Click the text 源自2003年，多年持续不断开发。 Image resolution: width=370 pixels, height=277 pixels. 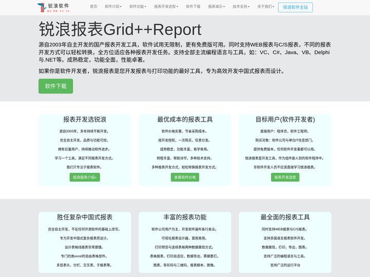[x=85, y=131]
